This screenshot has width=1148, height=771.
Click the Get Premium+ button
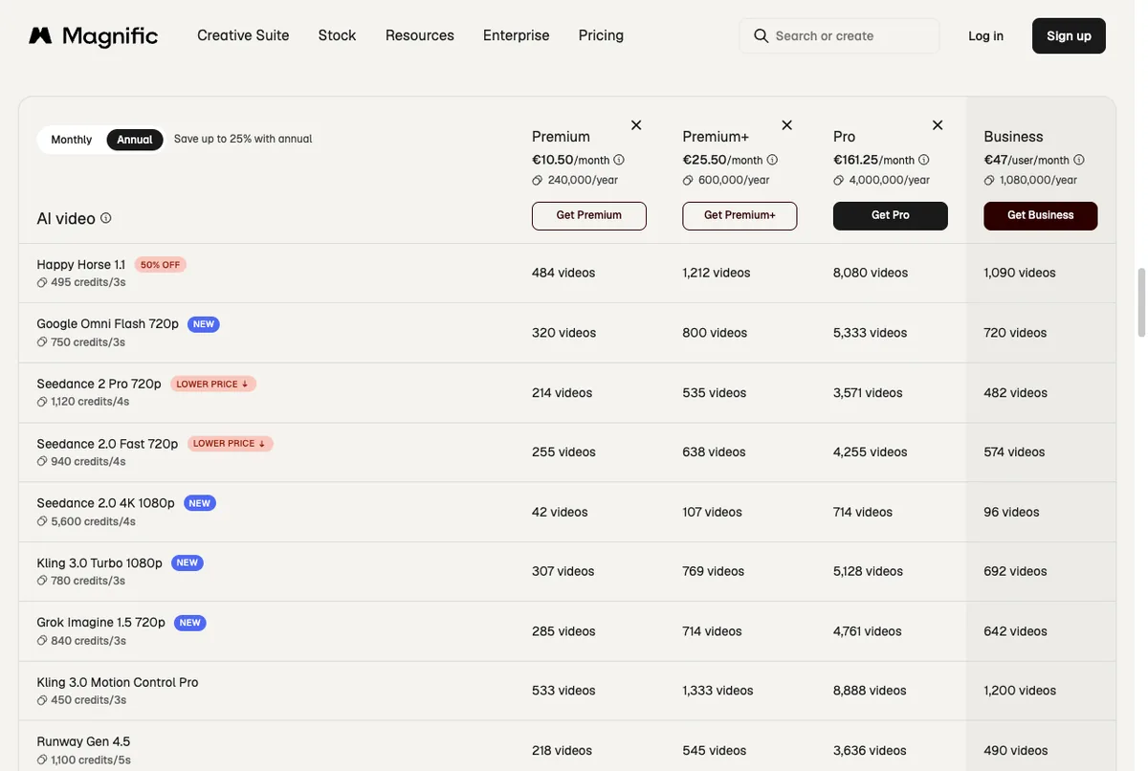click(x=740, y=216)
